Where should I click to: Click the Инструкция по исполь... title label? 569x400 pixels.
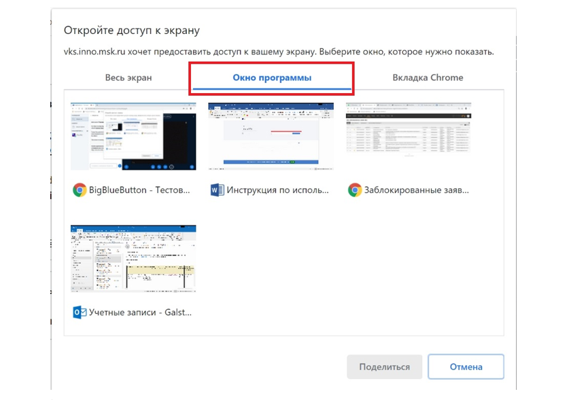(x=277, y=190)
